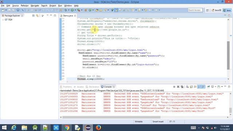233x131 pixels.
Task: Click Pin Console icon
Action: click(208, 87)
